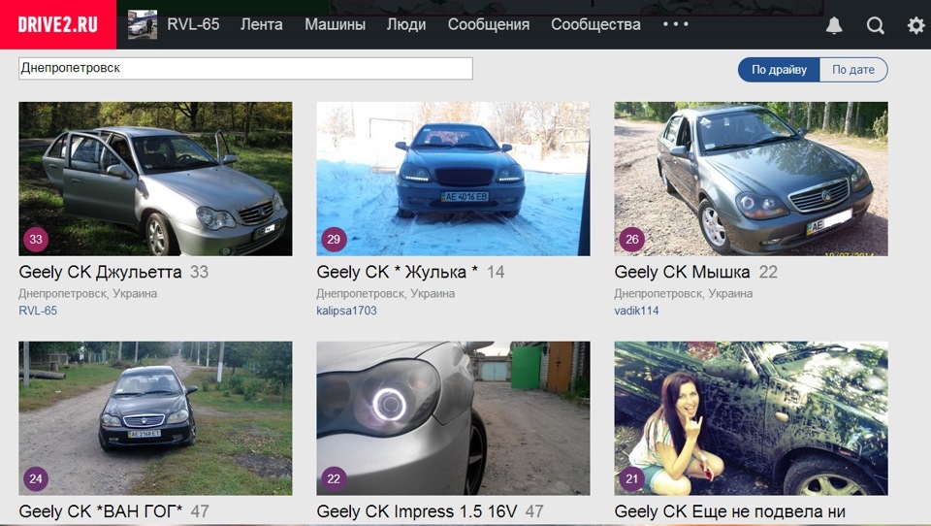Viewport: 931px width, 526px height.
Task: Open the kalipsa1703 owner link
Action: click(347, 311)
